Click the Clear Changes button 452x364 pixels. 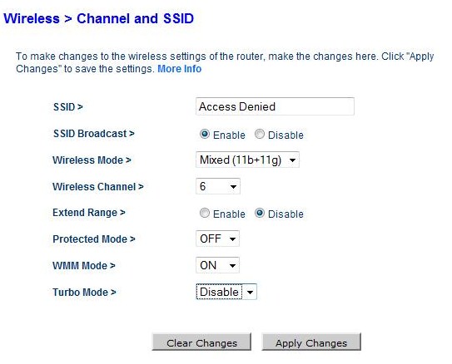coord(201,342)
